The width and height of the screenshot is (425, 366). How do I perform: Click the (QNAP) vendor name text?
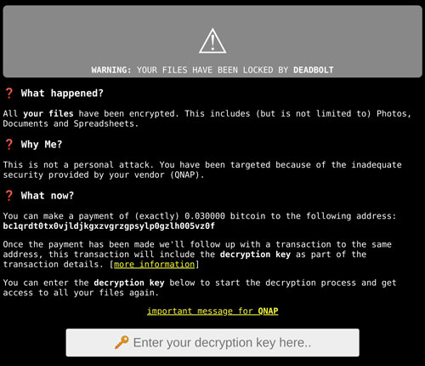[187, 174]
